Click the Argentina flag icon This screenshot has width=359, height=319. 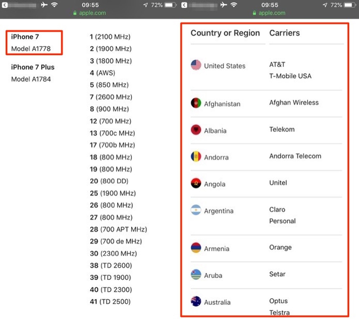click(196, 210)
